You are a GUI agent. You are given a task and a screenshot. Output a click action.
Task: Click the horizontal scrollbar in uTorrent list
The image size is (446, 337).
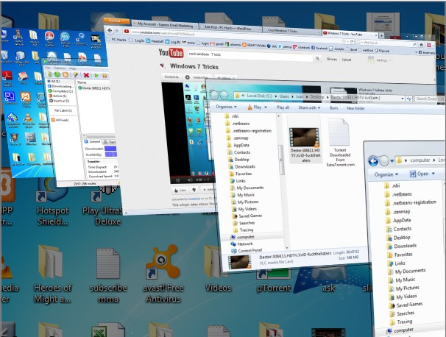(x=98, y=135)
